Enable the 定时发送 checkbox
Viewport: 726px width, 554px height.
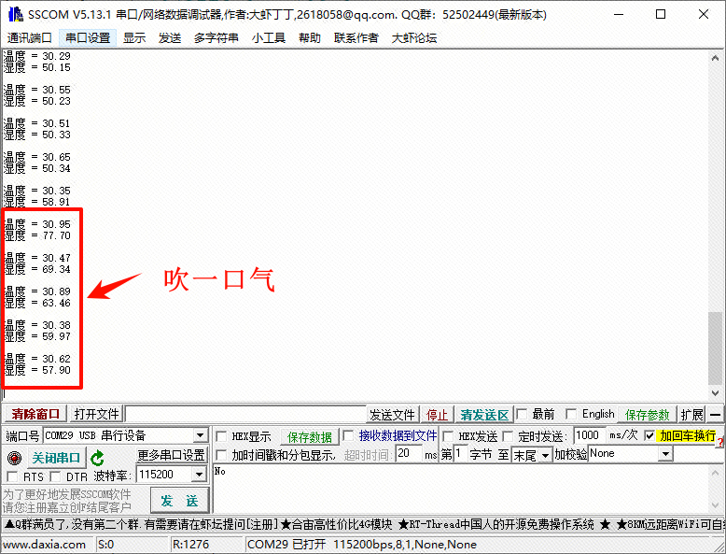[x=509, y=436]
